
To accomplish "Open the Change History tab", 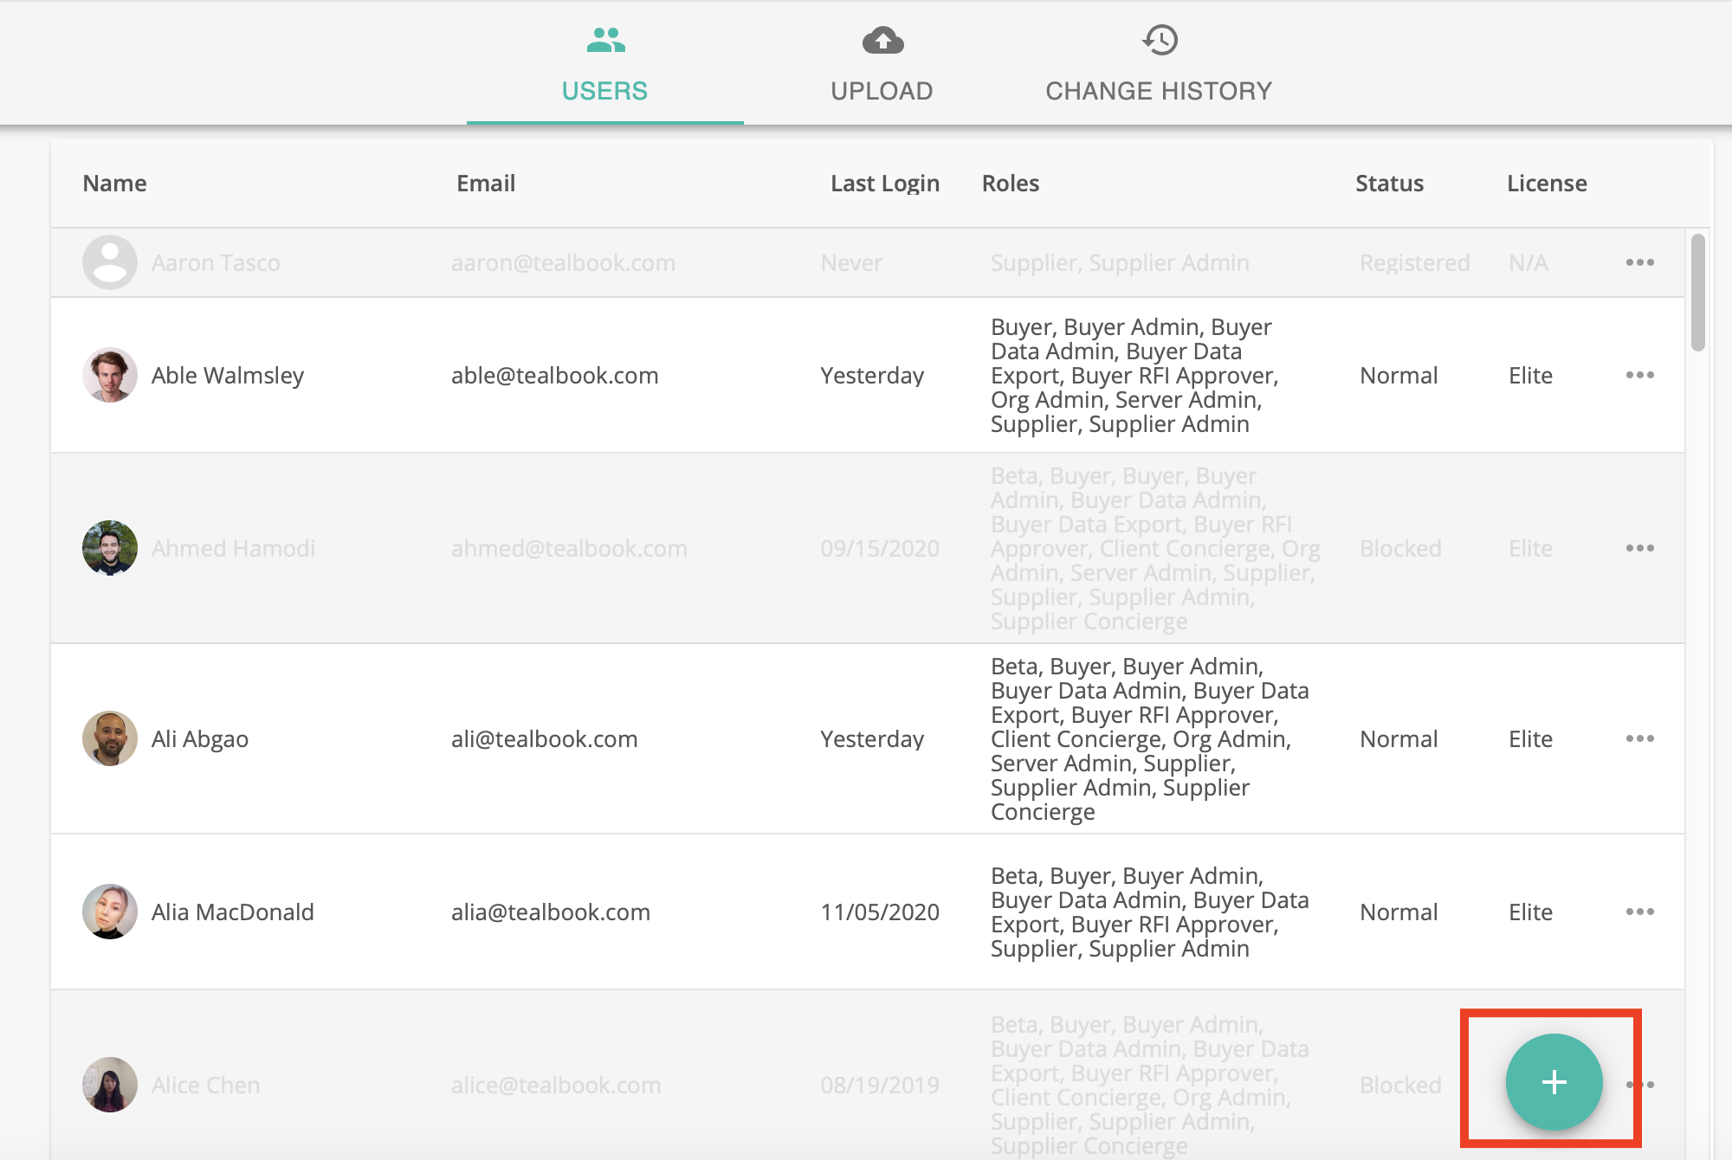I will click(x=1159, y=65).
